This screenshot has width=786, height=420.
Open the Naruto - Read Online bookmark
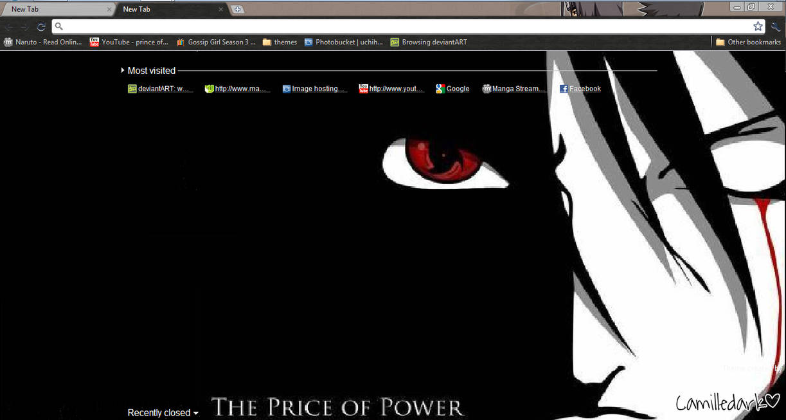click(43, 42)
